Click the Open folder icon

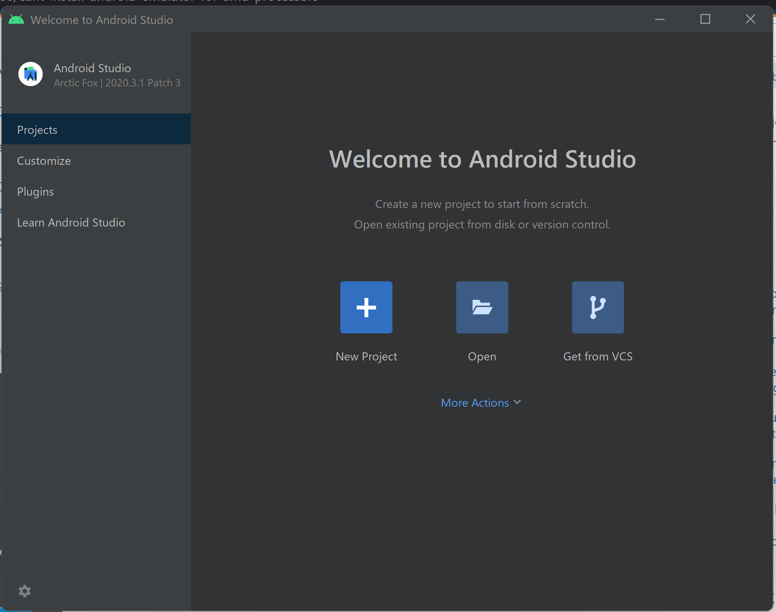click(x=482, y=307)
